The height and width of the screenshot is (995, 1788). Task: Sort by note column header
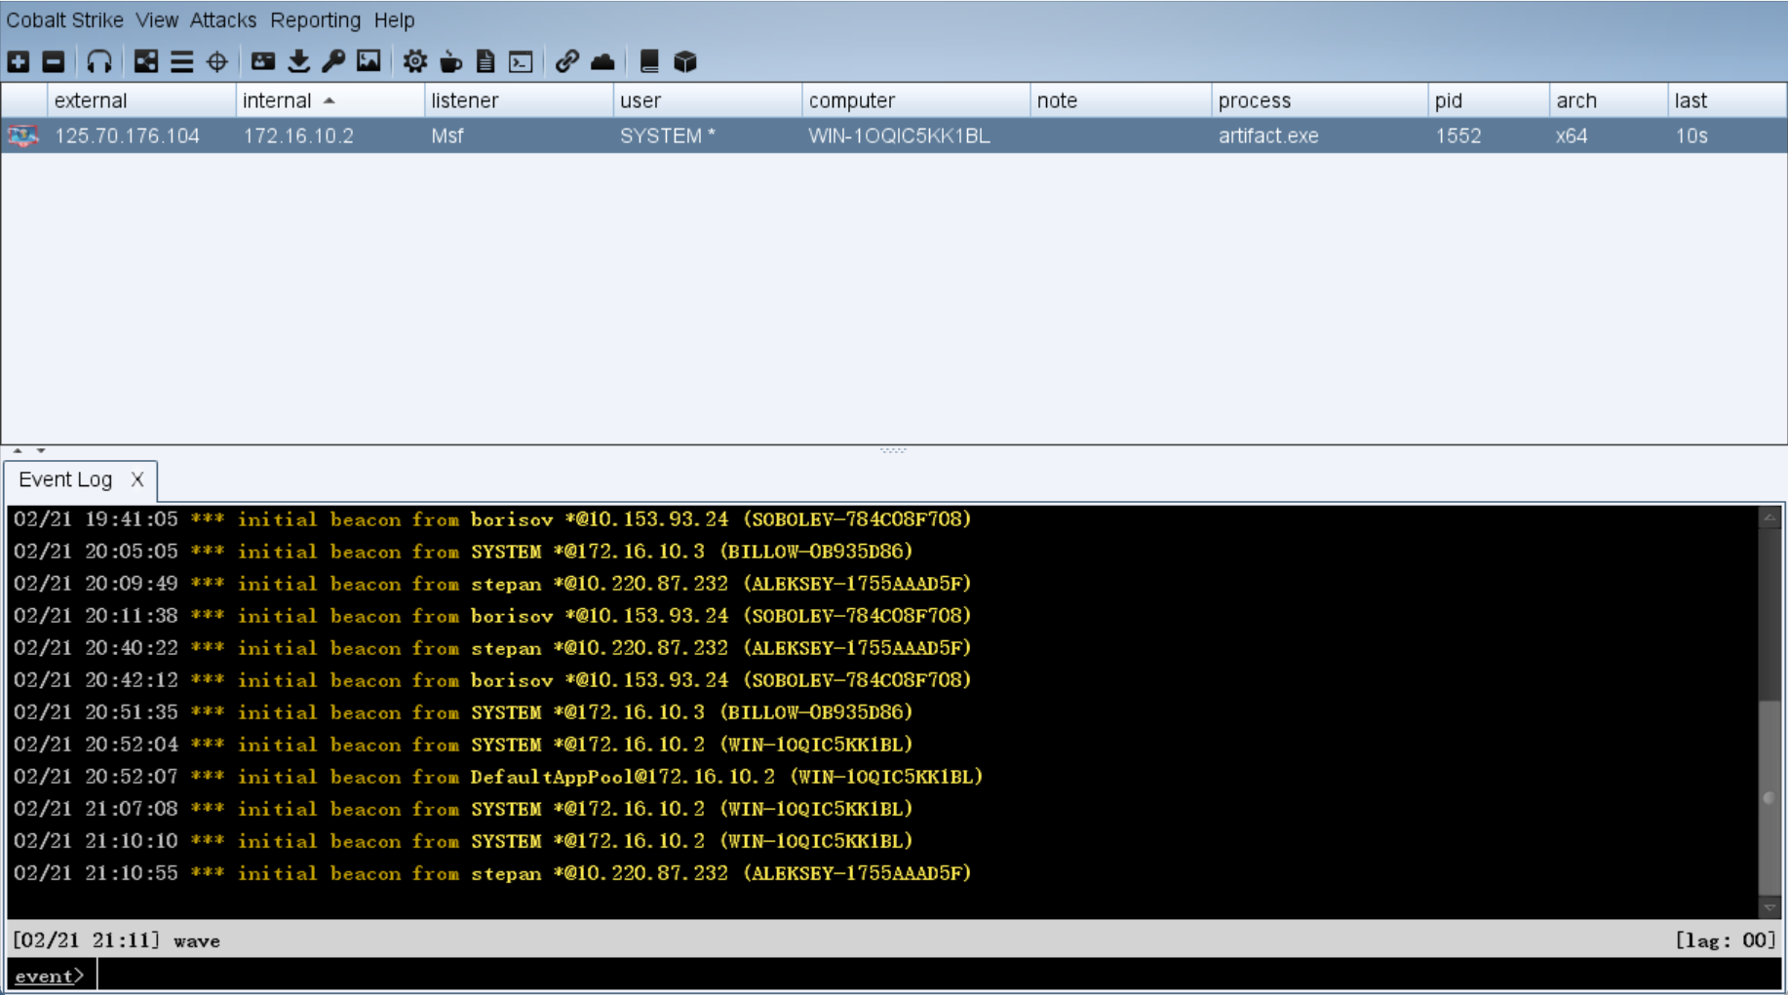1121,100
